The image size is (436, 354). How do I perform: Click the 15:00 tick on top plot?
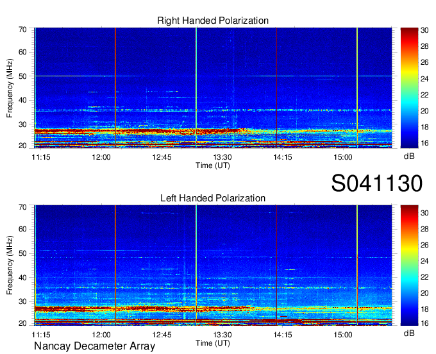pyautogui.click(x=343, y=157)
